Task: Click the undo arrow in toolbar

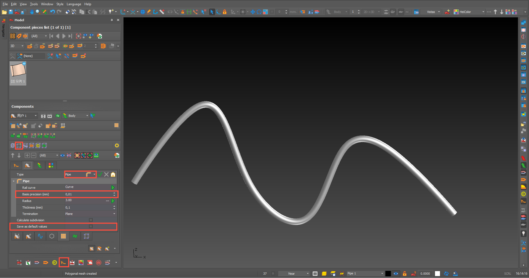Action: click(x=52, y=12)
